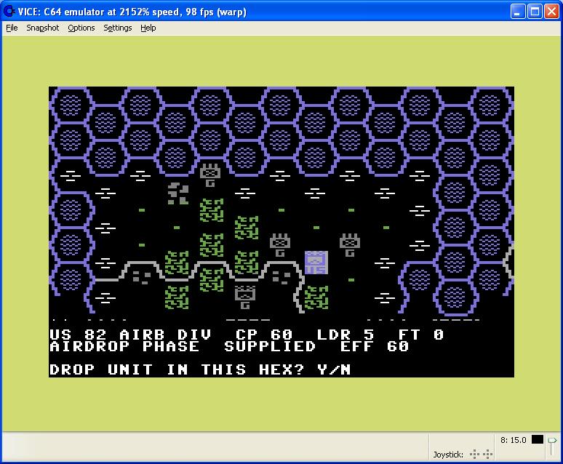
Task: Close the VICE emulator window
Action: [x=551, y=12]
